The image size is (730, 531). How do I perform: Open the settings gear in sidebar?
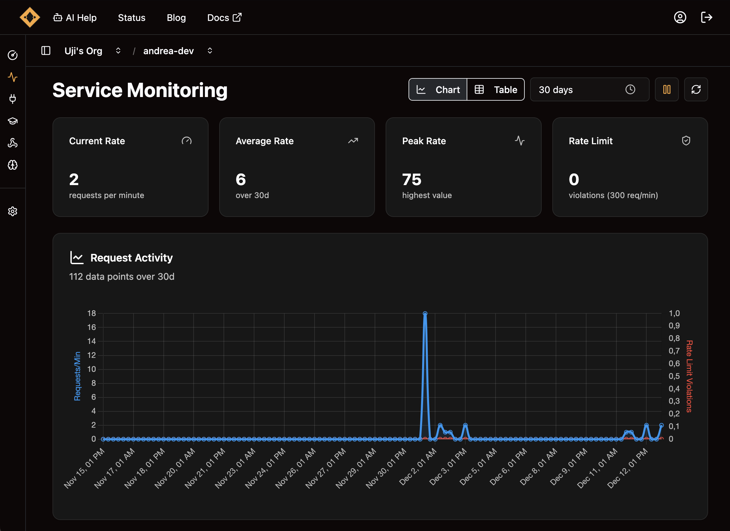point(13,211)
